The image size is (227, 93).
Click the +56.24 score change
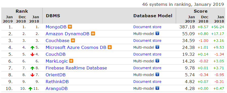217,27
